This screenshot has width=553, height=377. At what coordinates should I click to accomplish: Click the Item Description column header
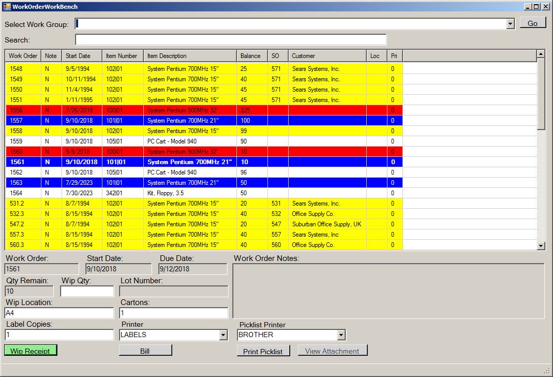(x=190, y=56)
